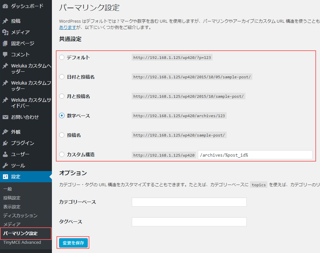Screen dimensions: 320x253
Task: Click the envelope icon beside お問い合わせ
Action: (x=5, y=117)
